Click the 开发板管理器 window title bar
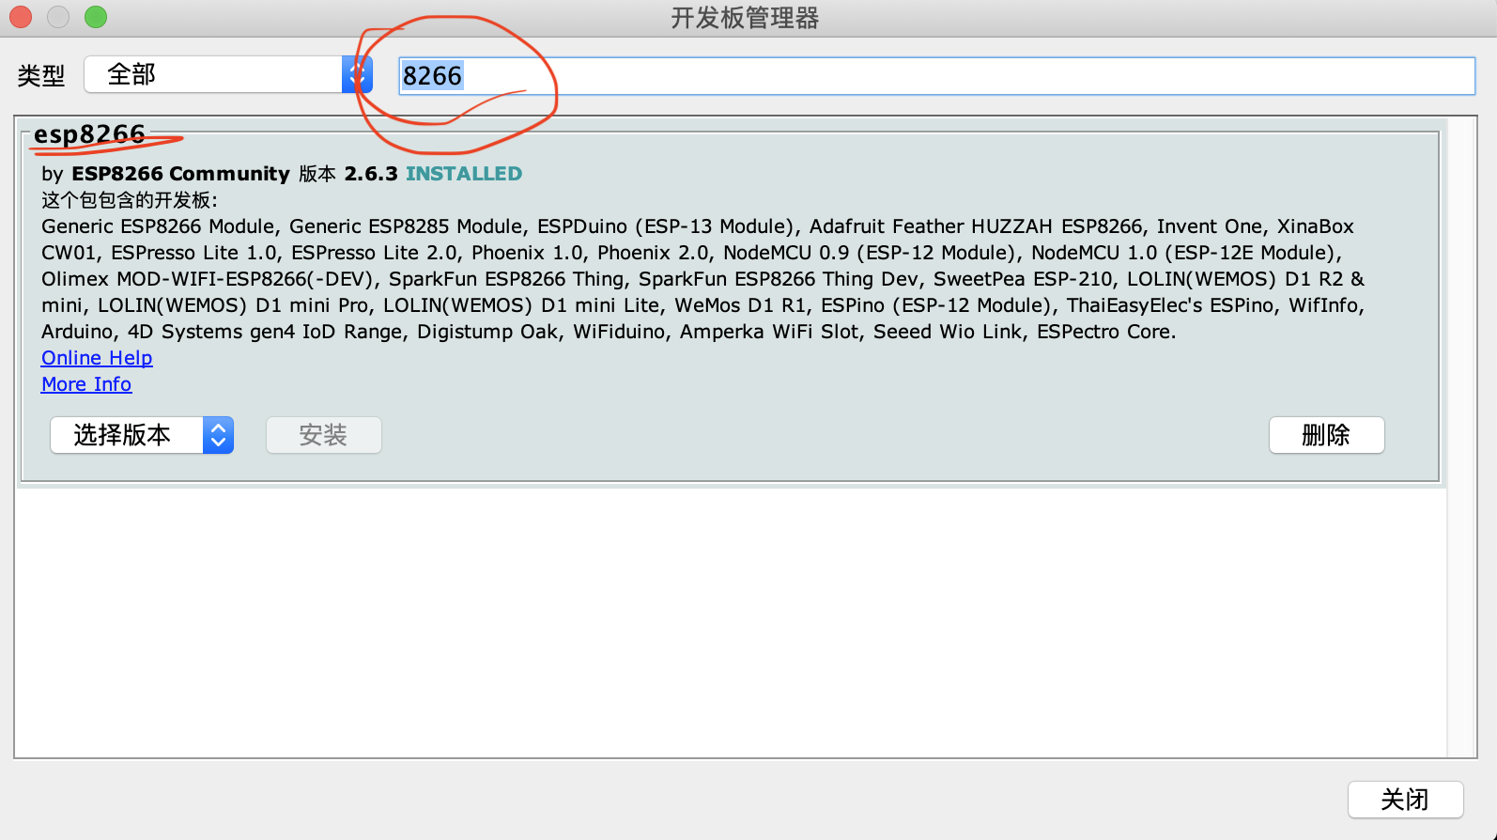The height and width of the screenshot is (840, 1497). click(745, 18)
